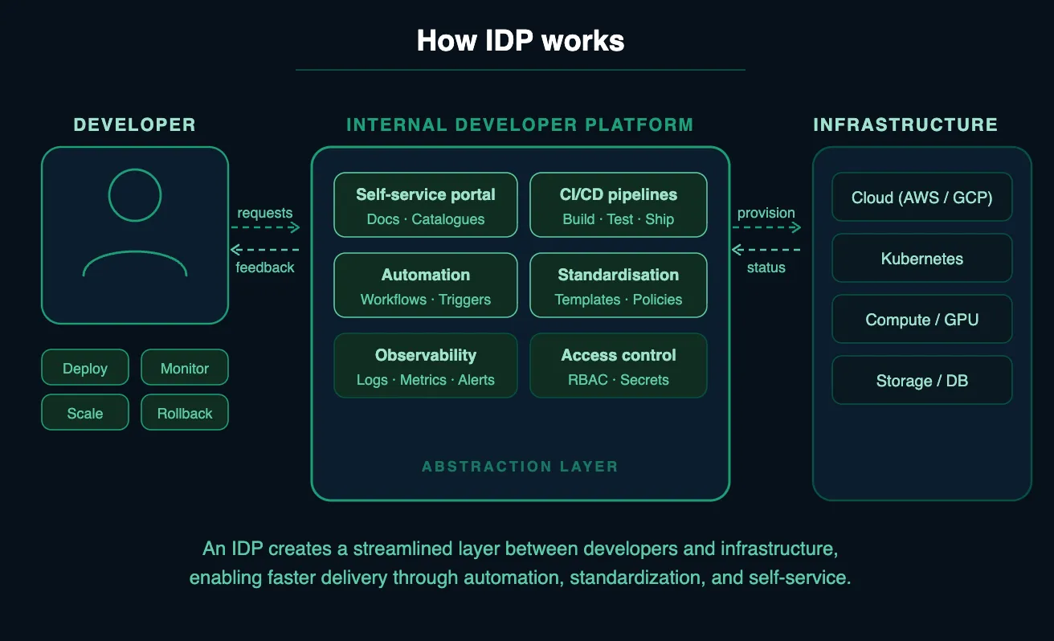Click the ABSTRACTION LAYER label

520,466
